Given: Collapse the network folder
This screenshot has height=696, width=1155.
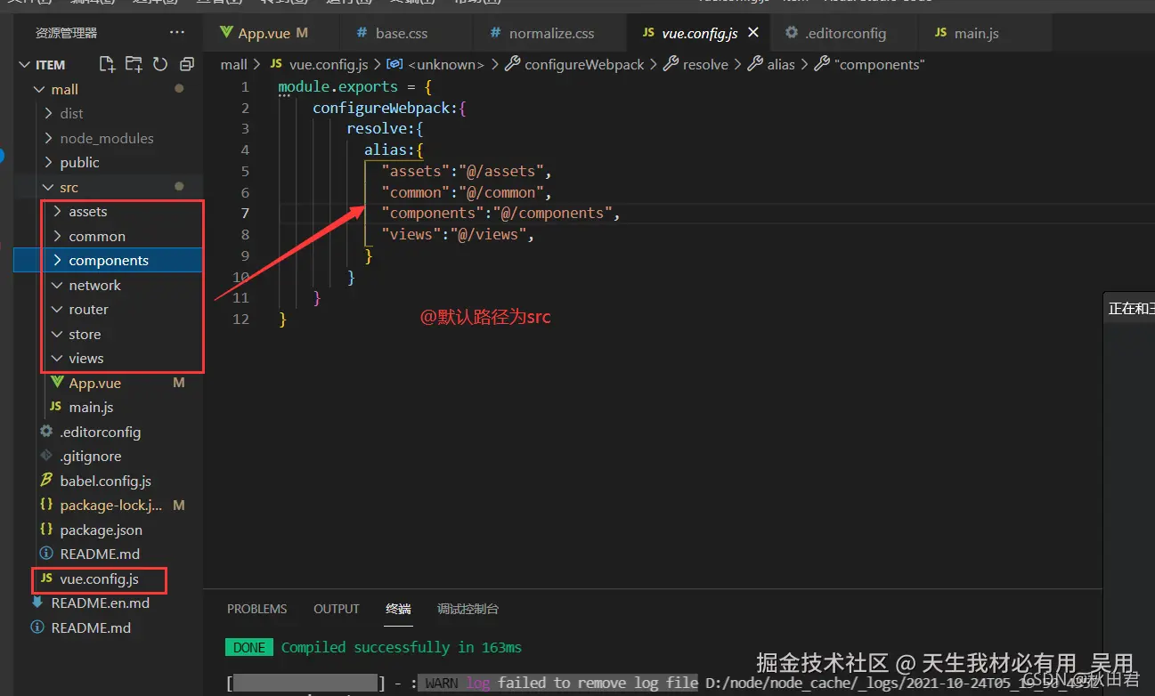Looking at the screenshot, I should 94,285.
